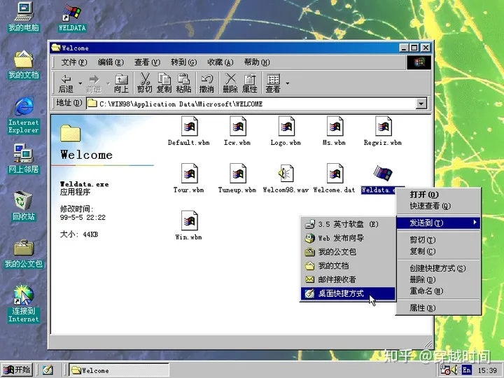Select the Welcome.dat file
This screenshot has height=378, width=504.
pos(335,178)
